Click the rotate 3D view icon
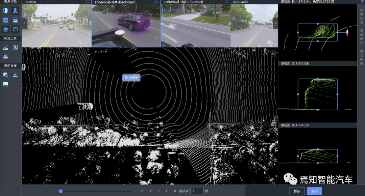The width and height of the screenshot is (365, 196). coord(5,29)
